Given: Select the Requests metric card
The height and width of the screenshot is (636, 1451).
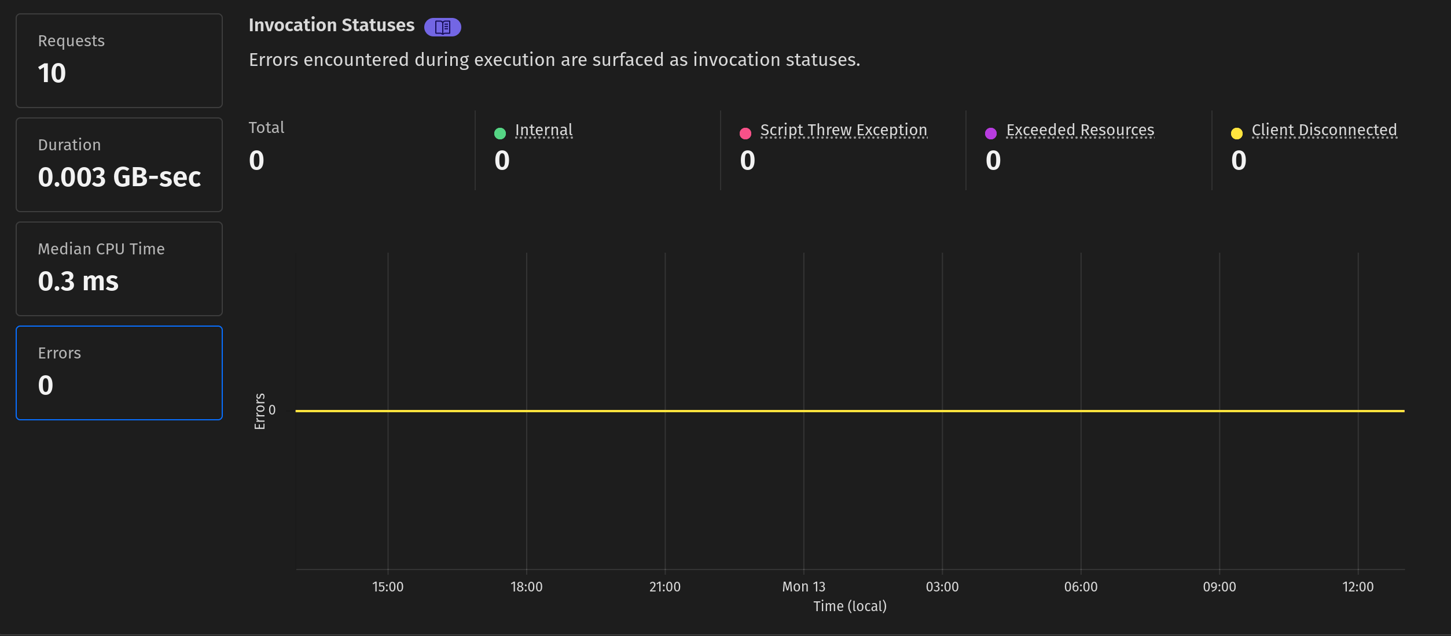Looking at the screenshot, I should click(x=119, y=60).
